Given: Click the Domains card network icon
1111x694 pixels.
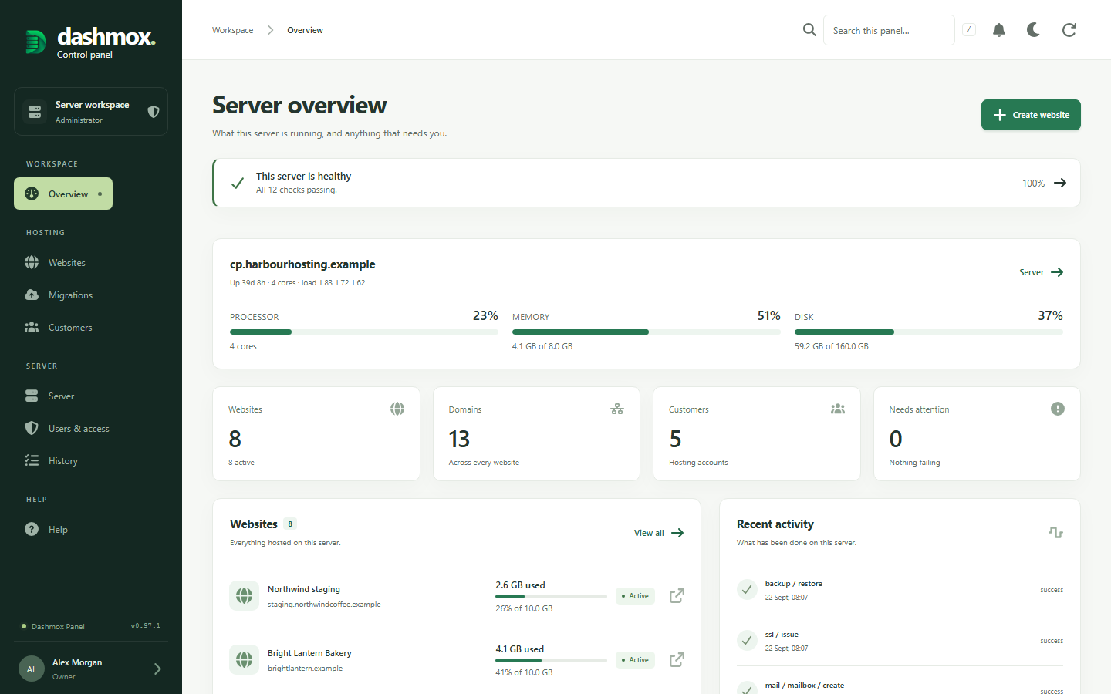Looking at the screenshot, I should [617, 409].
